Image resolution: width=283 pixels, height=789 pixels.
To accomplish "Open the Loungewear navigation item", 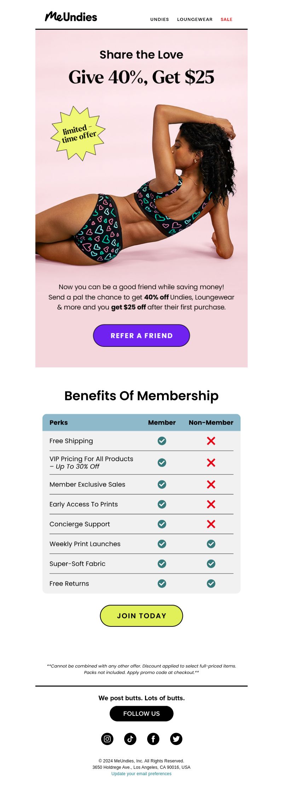I will pyautogui.click(x=195, y=19).
